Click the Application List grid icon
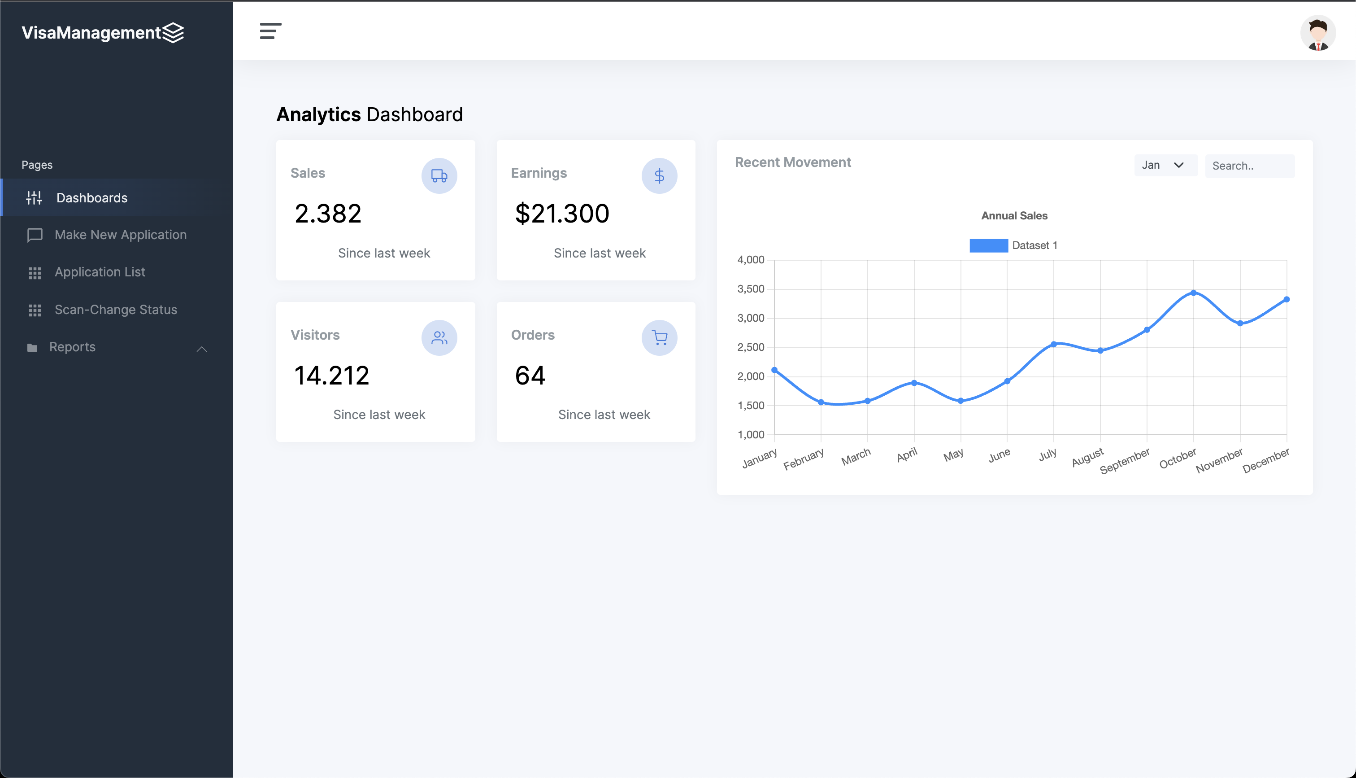The height and width of the screenshot is (778, 1356). (x=35, y=273)
